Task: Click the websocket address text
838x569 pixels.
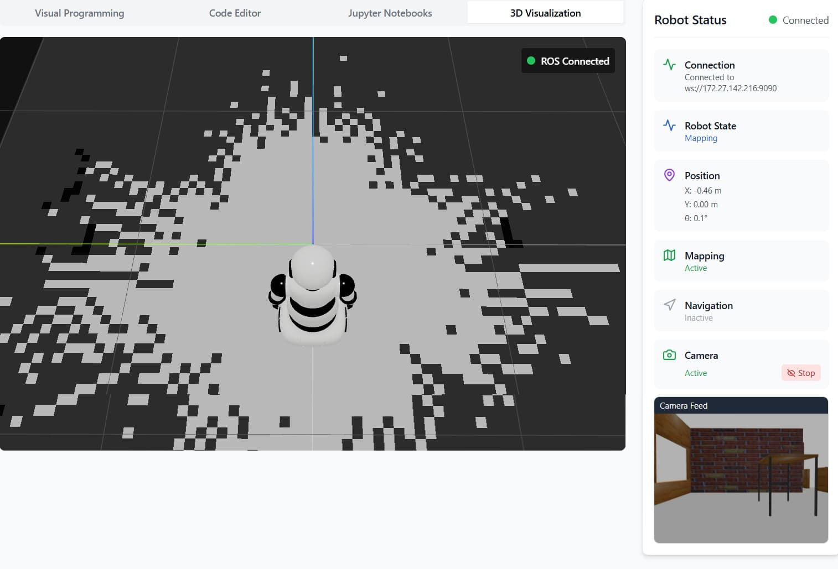Action: pyautogui.click(x=730, y=88)
